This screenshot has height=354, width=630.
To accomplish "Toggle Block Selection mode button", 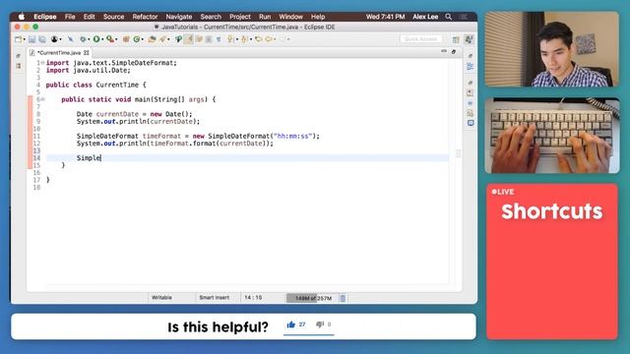I will click(x=209, y=39).
